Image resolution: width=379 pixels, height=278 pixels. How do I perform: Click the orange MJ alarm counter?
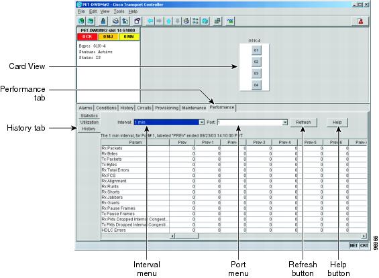coord(108,37)
